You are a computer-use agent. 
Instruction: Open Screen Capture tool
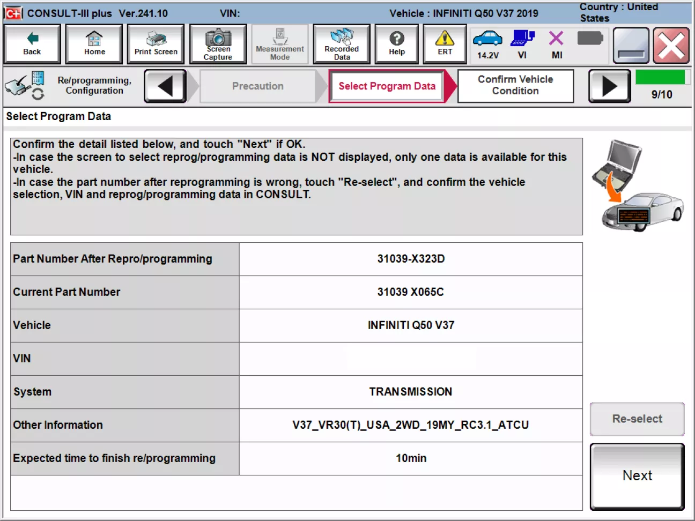(x=218, y=44)
